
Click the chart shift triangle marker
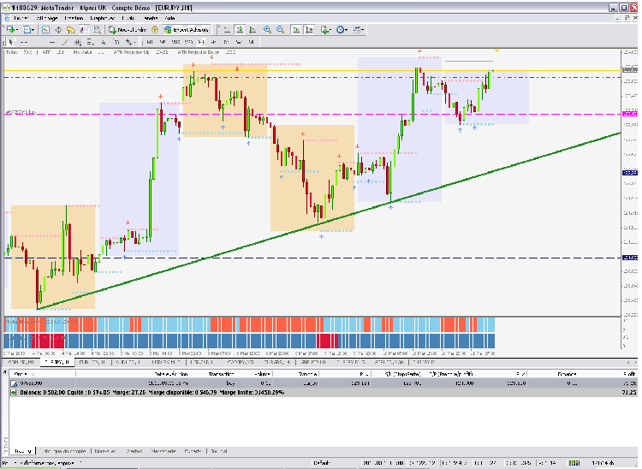[x=497, y=51]
